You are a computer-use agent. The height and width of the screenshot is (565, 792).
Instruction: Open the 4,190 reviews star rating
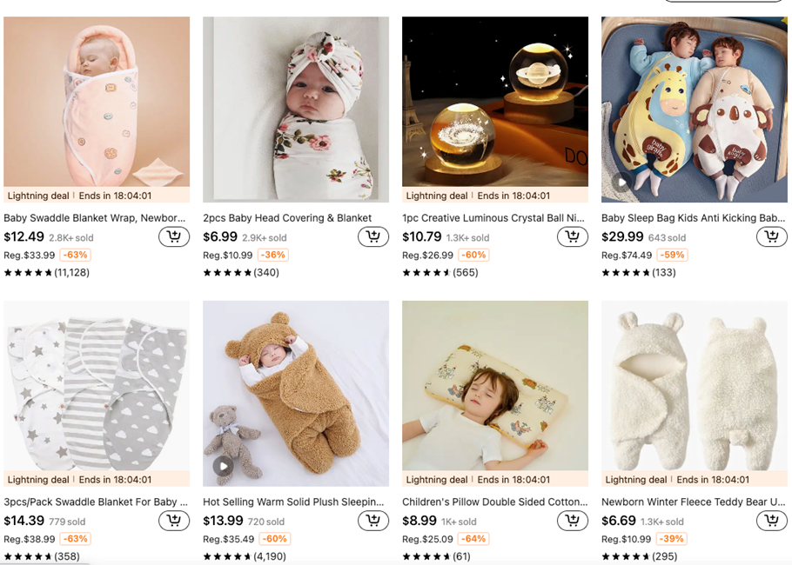click(x=245, y=556)
